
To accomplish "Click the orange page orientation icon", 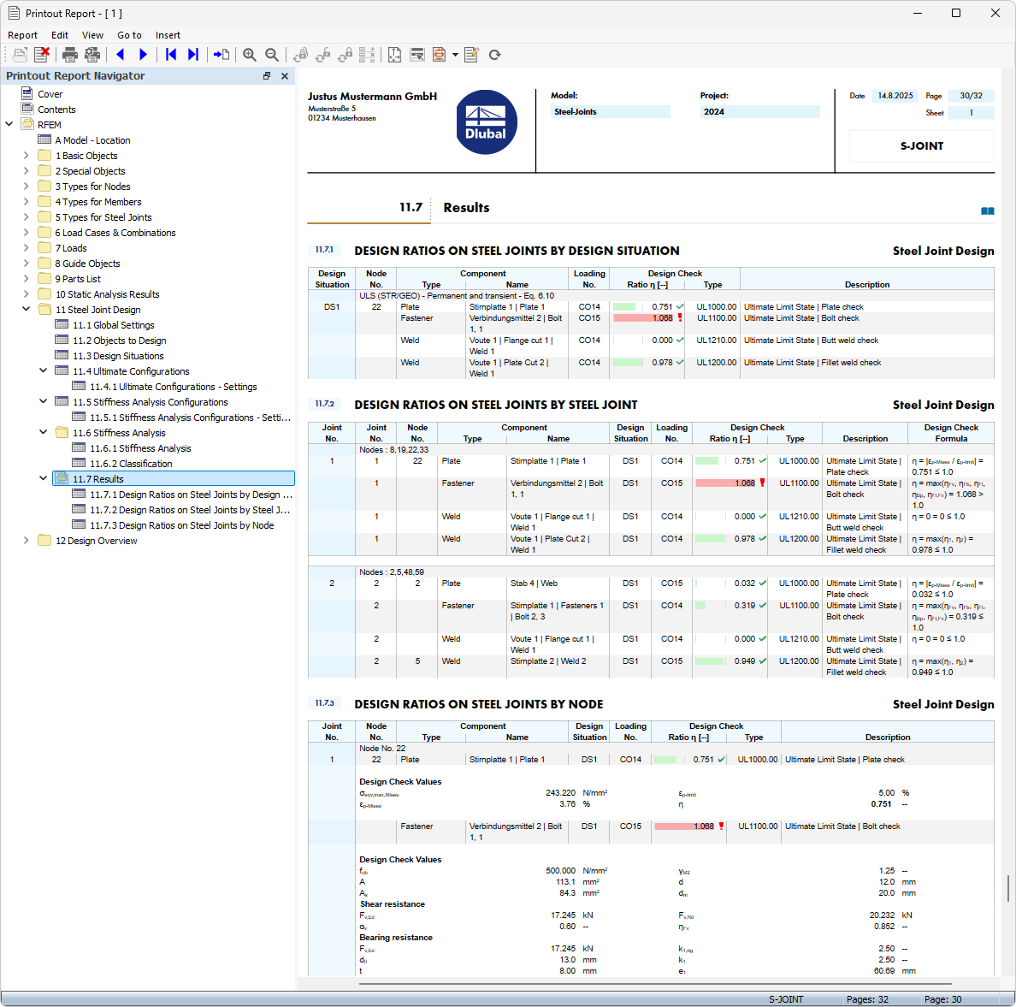I will [440, 55].
